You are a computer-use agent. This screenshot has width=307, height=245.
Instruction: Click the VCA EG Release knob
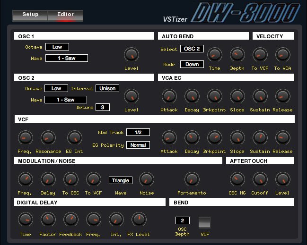tap(283, 96)
